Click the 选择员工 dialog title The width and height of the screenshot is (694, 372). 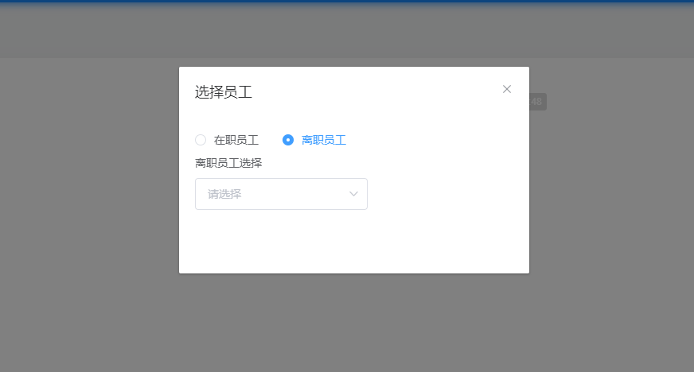click(224, 92)
